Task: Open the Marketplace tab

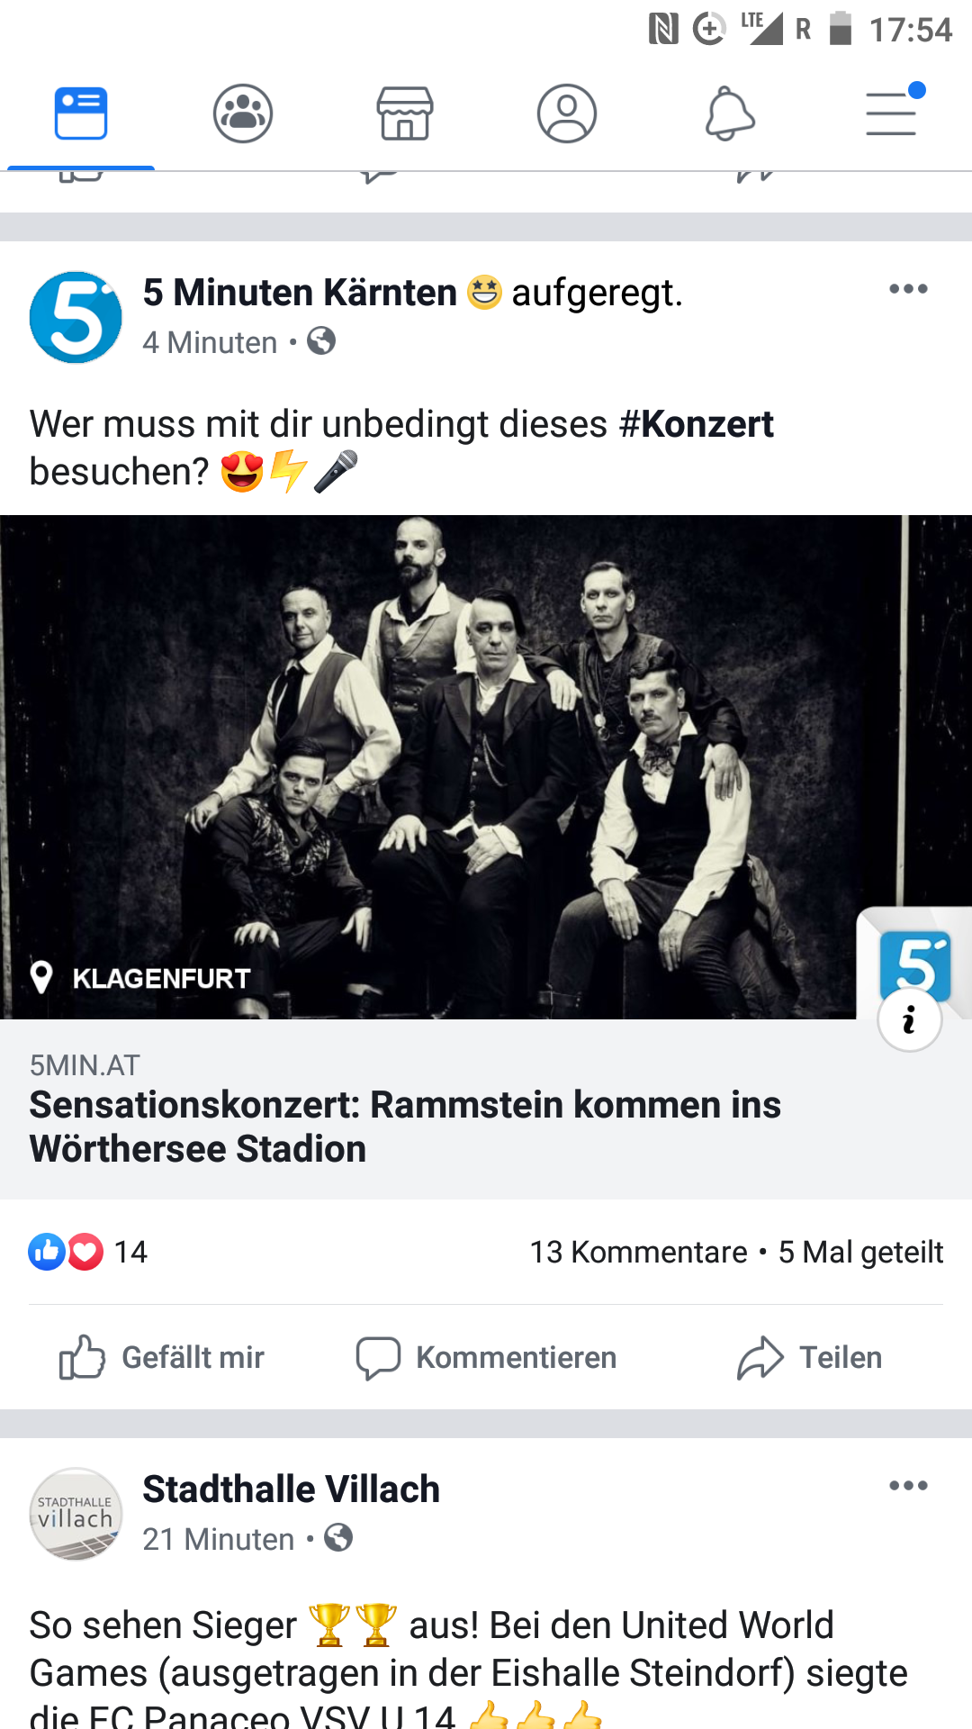Action: tap(405, 114)
